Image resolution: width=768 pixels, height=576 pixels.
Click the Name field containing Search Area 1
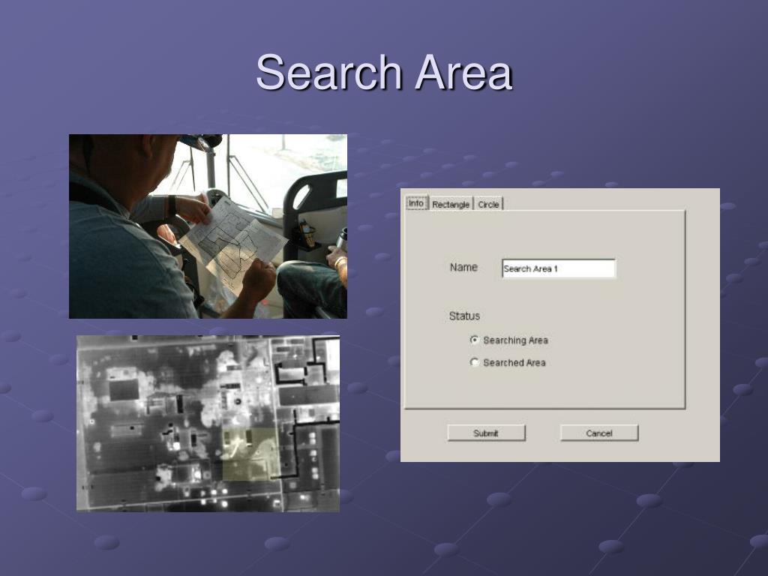point(559,268)
